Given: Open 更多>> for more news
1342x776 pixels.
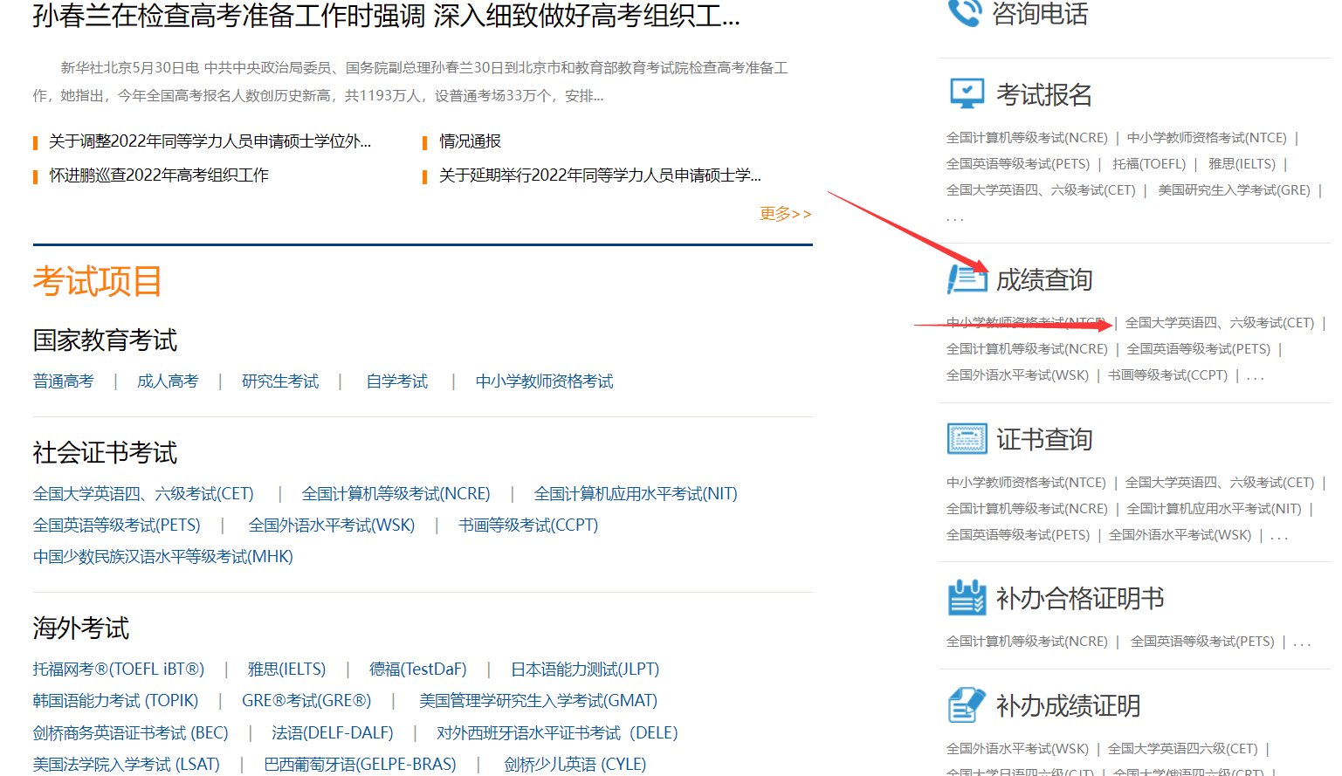Looking at the screenshot, I should 784,213.
